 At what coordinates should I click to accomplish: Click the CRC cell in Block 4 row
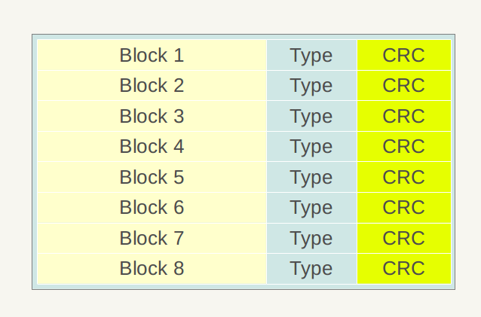(x=403, y=146)
